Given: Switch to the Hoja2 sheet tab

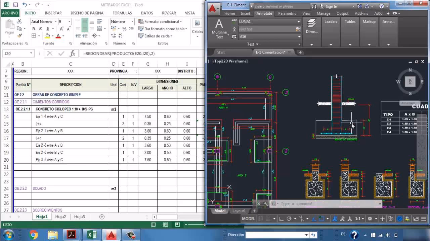Looking at the screenshot, I should point(61,217).
